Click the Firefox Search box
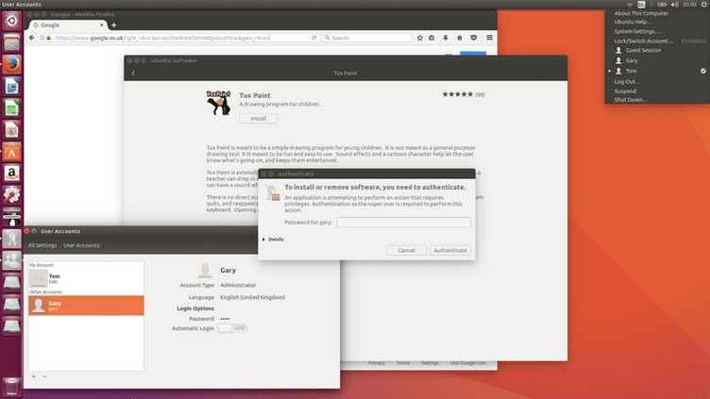710x399 pixels. click(x=367, y=38)
